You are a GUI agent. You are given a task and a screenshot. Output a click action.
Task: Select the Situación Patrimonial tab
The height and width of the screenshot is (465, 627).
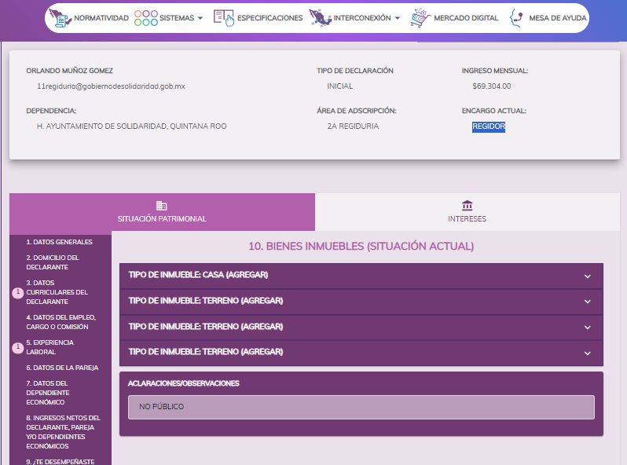162,212
